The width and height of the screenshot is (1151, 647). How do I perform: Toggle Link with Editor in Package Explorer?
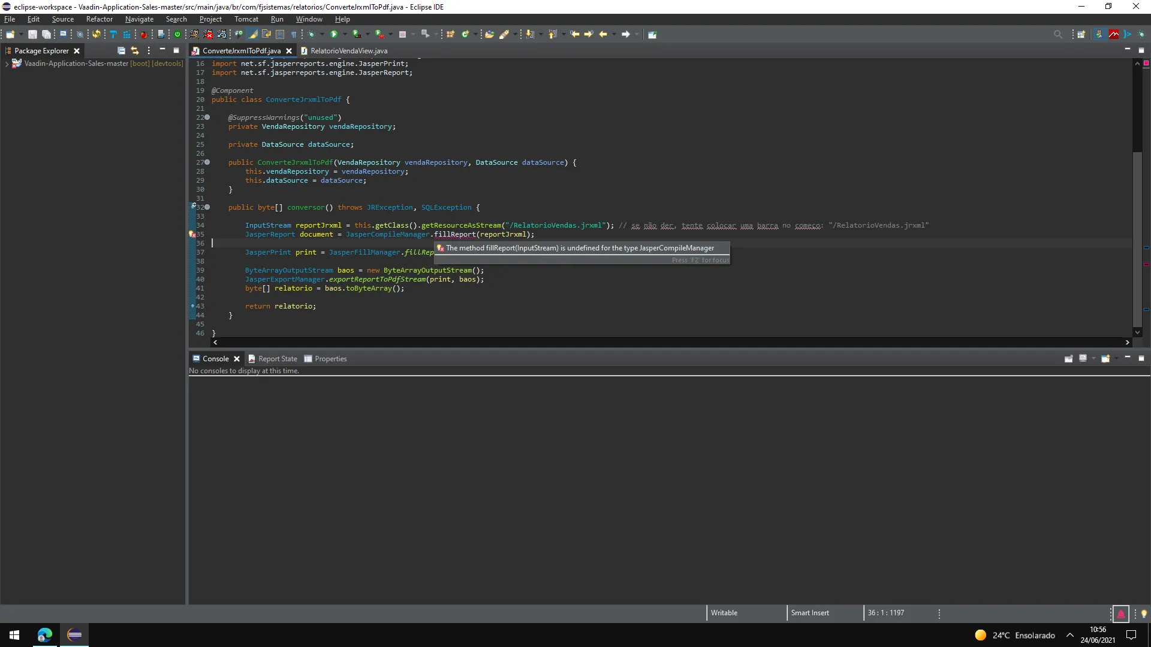[135, 50]
